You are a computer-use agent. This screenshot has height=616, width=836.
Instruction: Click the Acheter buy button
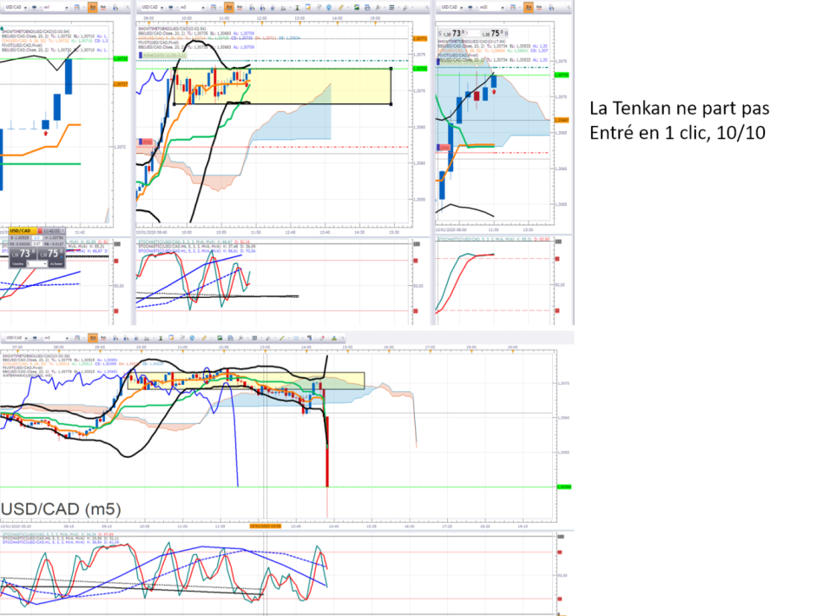[56, 264]
